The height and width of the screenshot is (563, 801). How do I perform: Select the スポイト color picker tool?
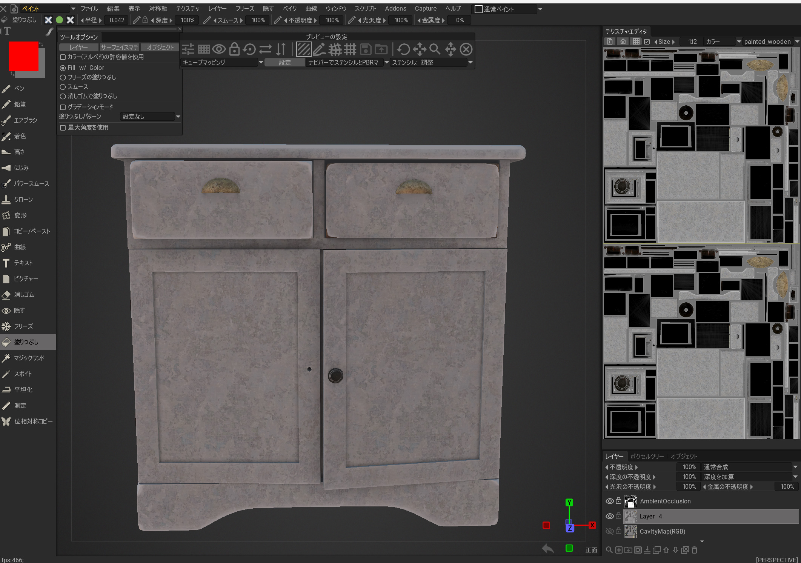(x=23, y=374)
